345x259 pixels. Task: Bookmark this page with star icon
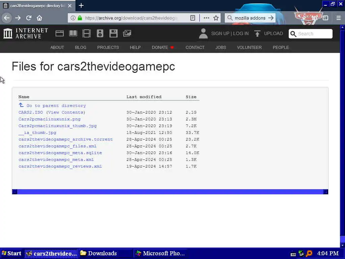[216, 18]
